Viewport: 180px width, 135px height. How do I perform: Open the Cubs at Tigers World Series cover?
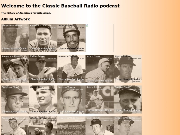click(43, 100)
